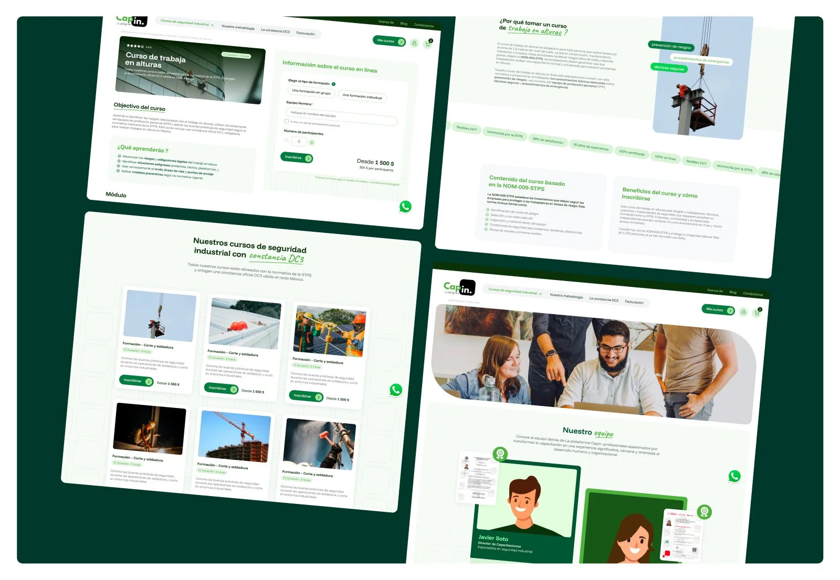Screen dimensions: 840x580
Task: Click the WhatsApp icon on the course detail page
Action: (405, 207)
